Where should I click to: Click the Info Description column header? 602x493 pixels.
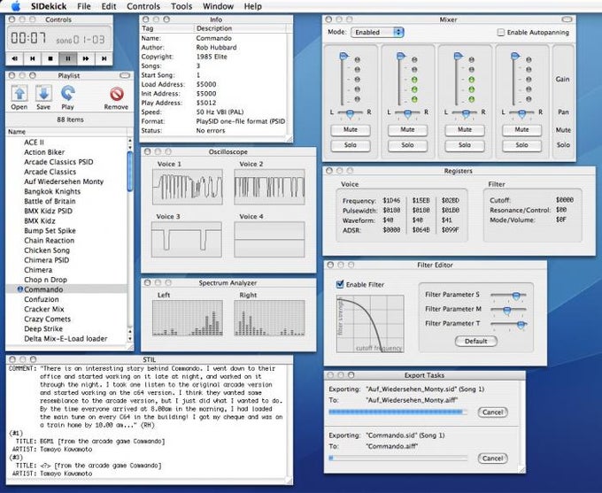240,28
